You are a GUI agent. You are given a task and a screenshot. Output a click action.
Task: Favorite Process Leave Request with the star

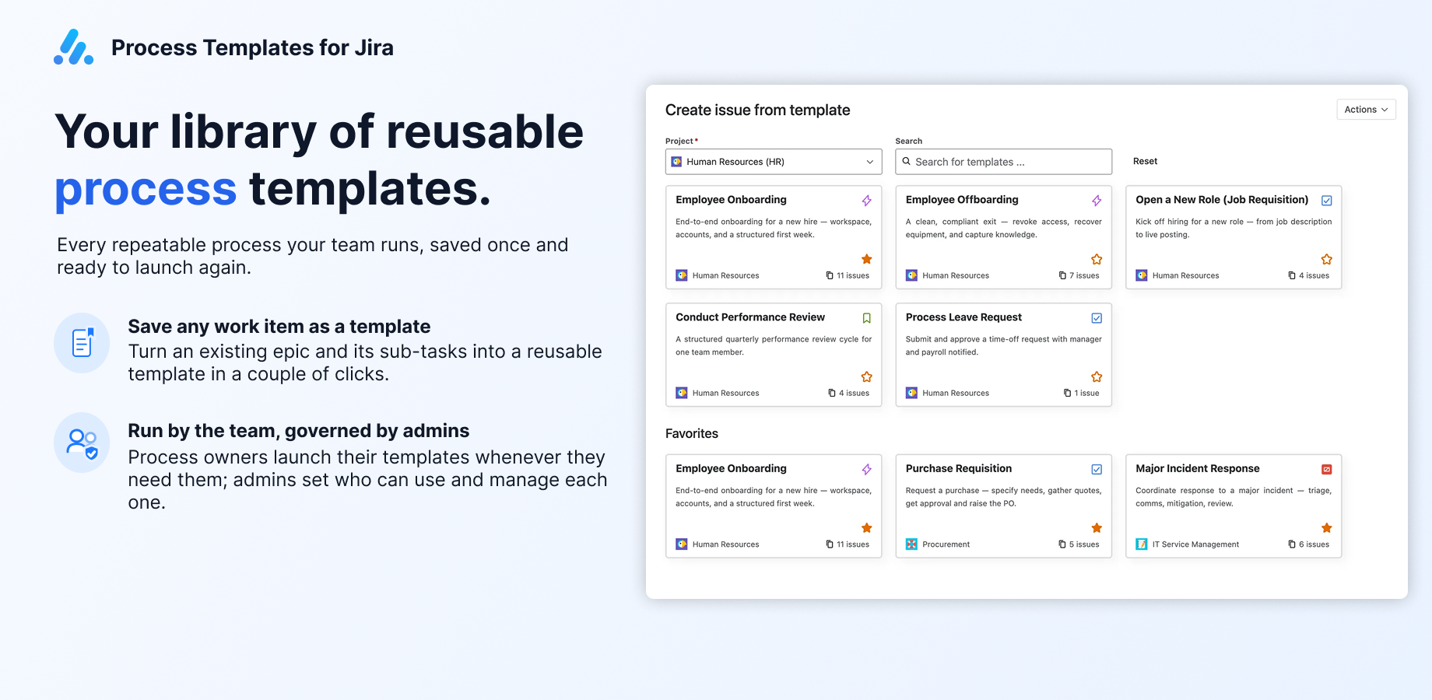point(1097,376)
